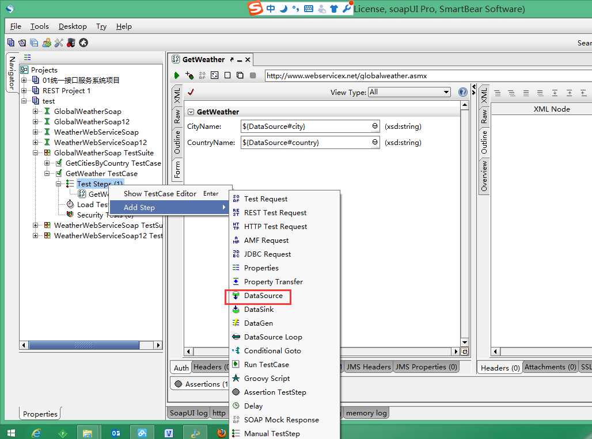Click the clone request icon in the GetWeather toolbar
The image size is (592, 439).
240,75
